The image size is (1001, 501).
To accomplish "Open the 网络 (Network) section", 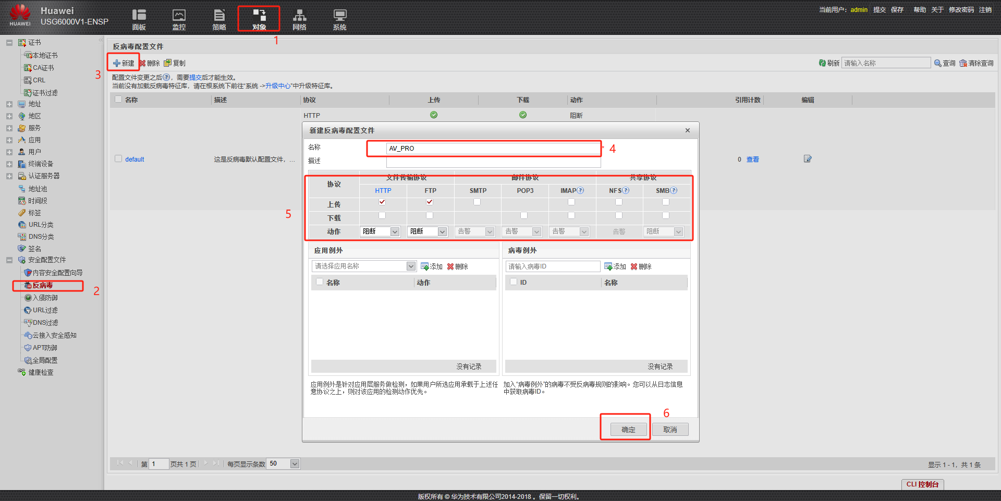I will (x=299, y=18).
